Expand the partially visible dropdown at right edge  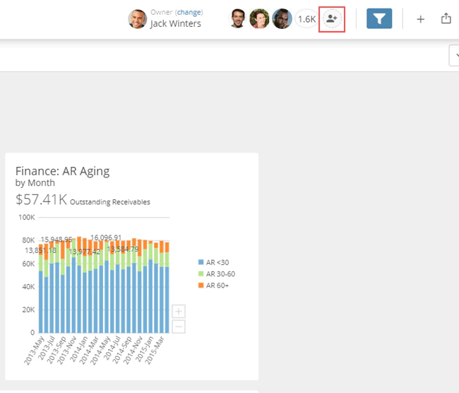click(x=454, y=55)
